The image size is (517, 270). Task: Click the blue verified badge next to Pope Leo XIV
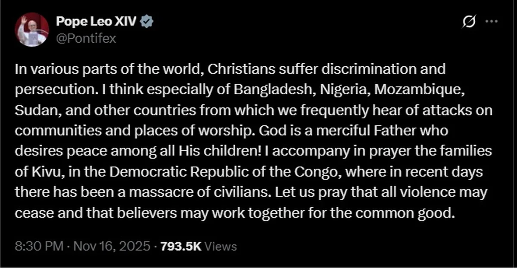click(x=147, y=20)
